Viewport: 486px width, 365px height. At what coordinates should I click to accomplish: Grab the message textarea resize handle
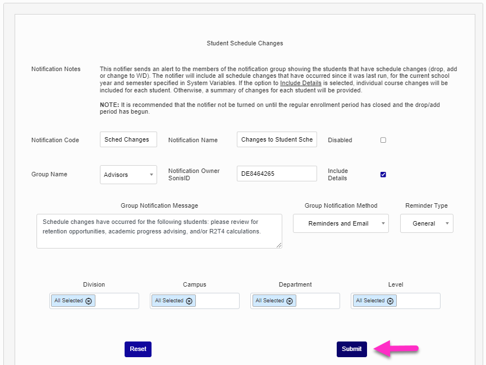tap(279, 245)
